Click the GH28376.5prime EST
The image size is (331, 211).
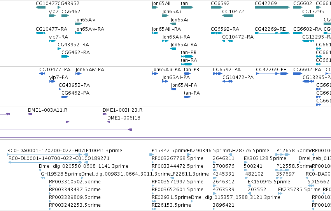pos(231,155)
